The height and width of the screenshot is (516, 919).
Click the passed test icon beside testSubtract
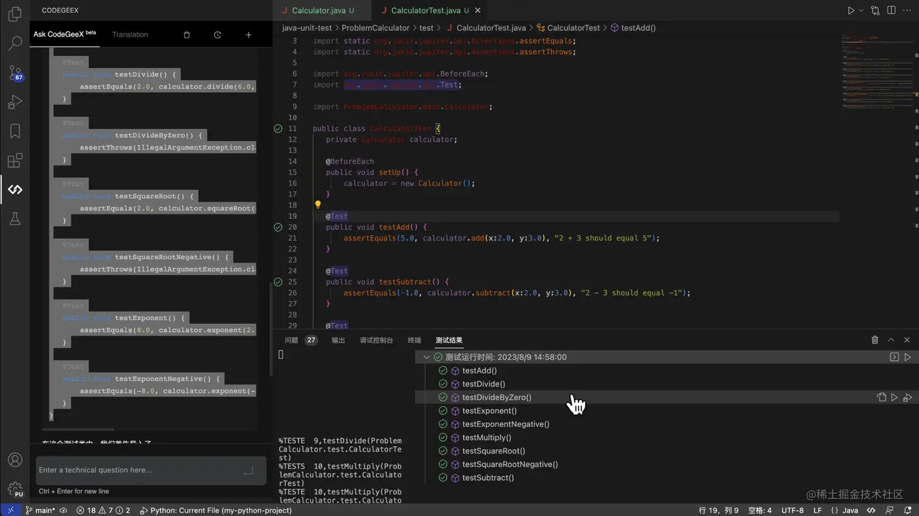[x=278, y=282]
